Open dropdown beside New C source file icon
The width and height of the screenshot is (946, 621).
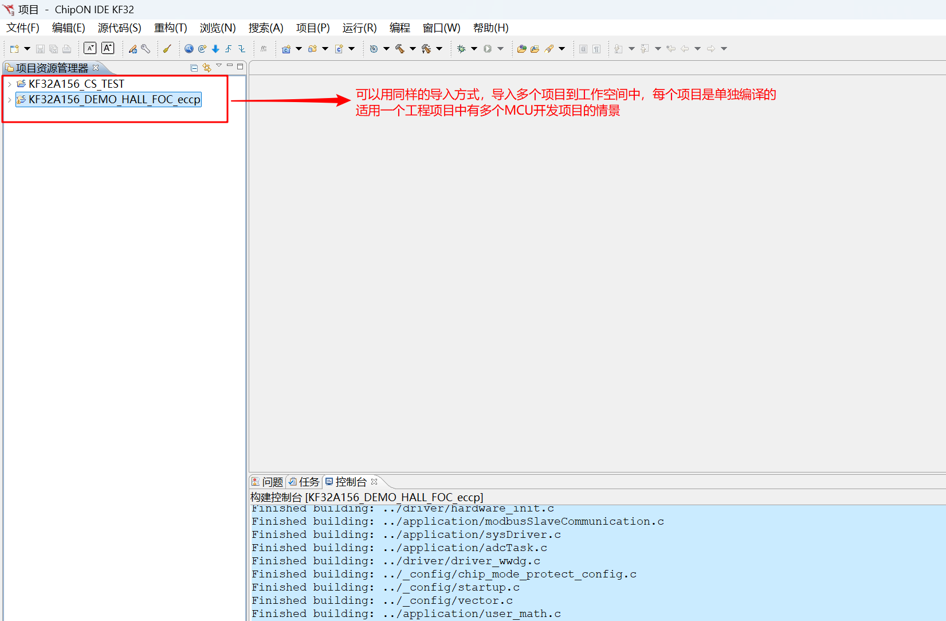351,49
